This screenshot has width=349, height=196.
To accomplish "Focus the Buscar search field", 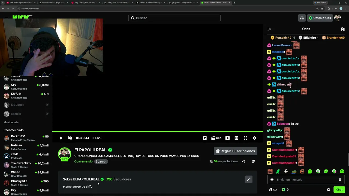I will coord(174,18).
